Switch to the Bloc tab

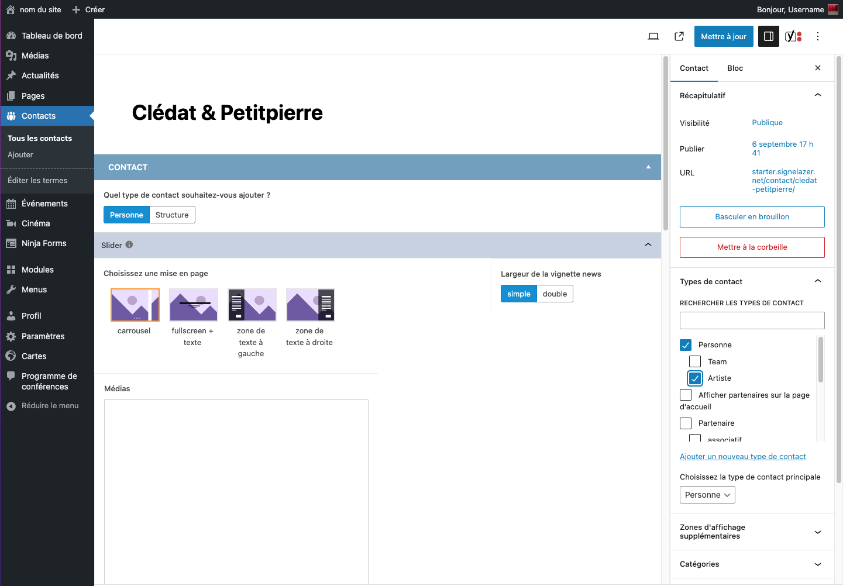click(x=735, y=68)
